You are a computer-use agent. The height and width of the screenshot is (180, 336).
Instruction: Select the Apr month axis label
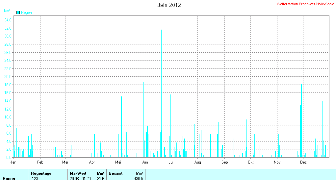click(92, 162)
